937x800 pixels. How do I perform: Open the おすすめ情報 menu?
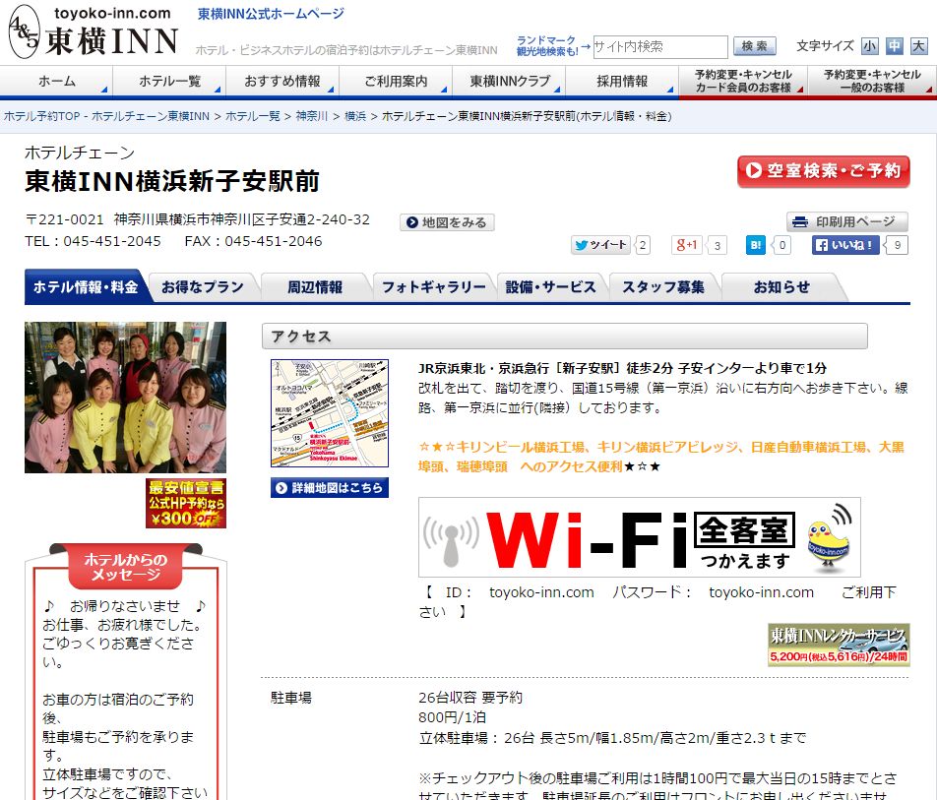click(282, 82)
